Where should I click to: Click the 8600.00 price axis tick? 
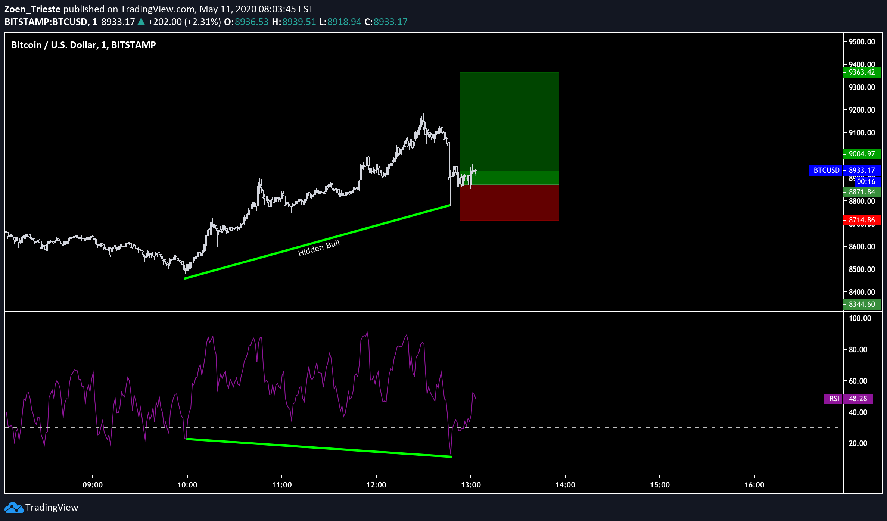pos(862,246)
